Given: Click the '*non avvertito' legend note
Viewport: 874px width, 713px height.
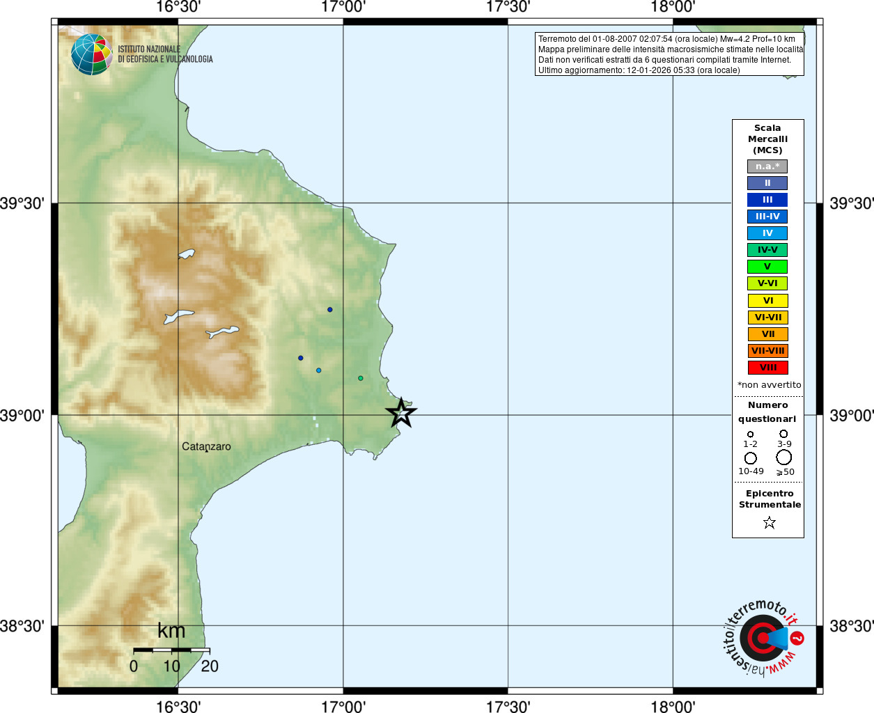Looking at the screenshot, I should 769,385.
